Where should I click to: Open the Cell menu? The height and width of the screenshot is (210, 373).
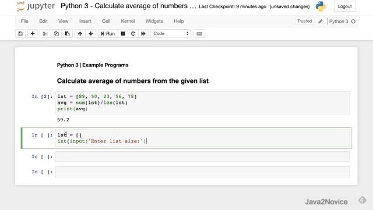tap(106, 21)
